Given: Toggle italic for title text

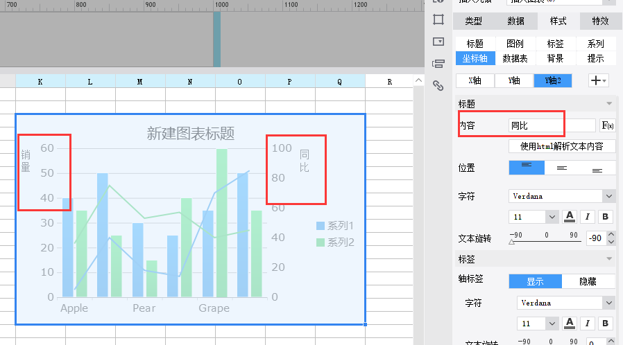Looking at the screenshot, I should (x=587, y=217).
